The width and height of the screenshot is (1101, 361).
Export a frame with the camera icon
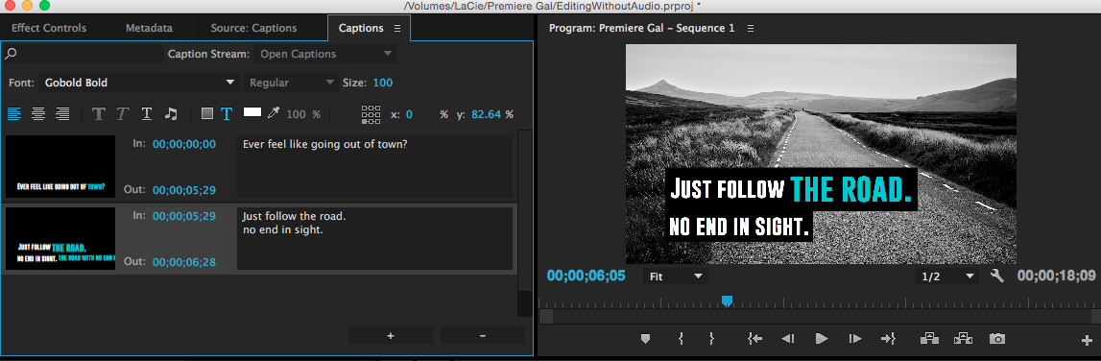[x=996, y=339]
